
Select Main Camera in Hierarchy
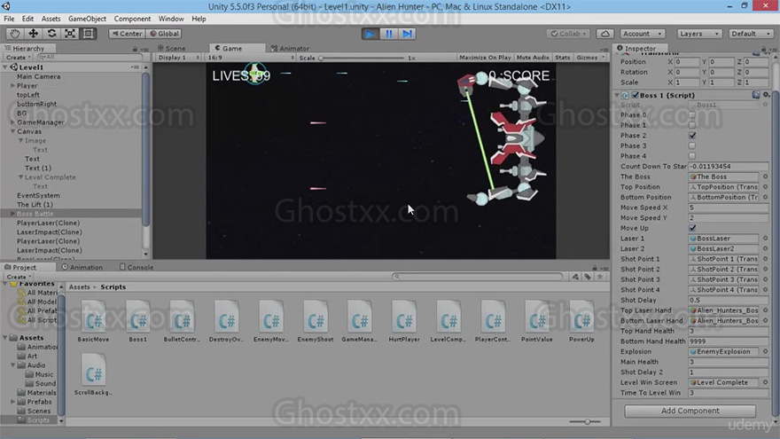(x=38, y=76)
